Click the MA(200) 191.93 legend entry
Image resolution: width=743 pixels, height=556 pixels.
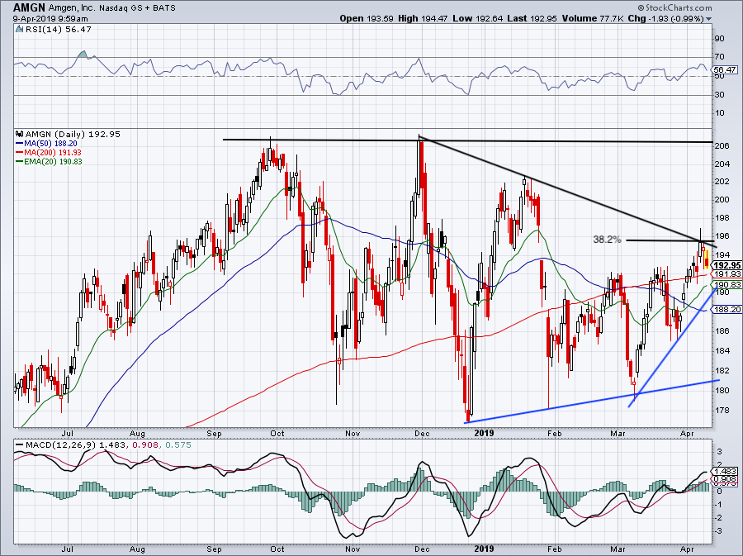[49, 152]
